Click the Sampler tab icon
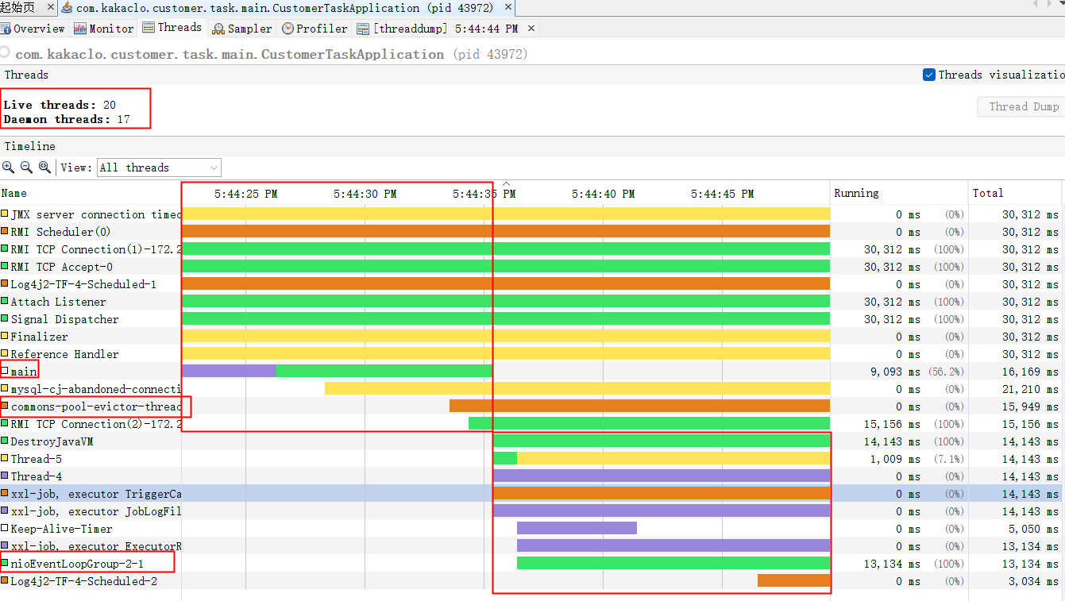1065x601 pixels. click(x=218, y=29)
